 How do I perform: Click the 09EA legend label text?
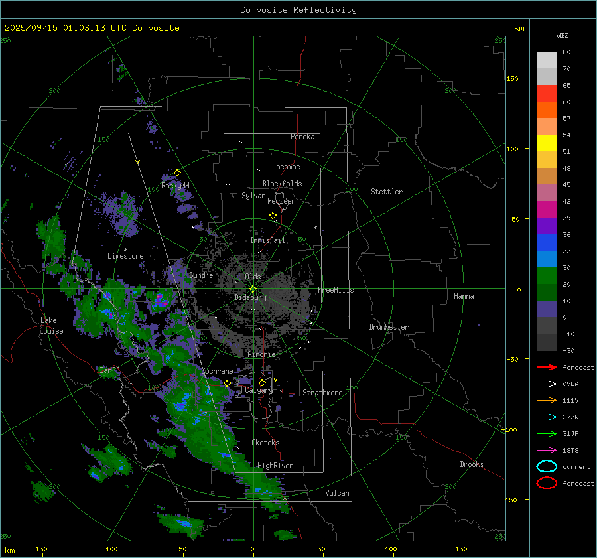570,384
